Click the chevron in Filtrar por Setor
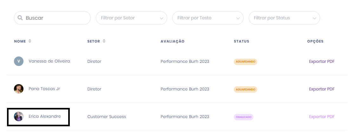 point(161,18)
